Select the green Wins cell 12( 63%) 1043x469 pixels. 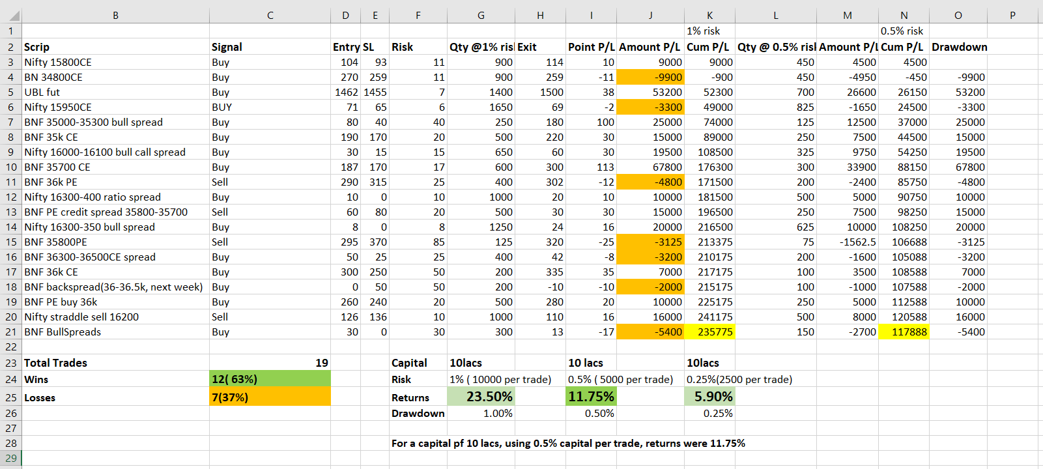point(270,379)
